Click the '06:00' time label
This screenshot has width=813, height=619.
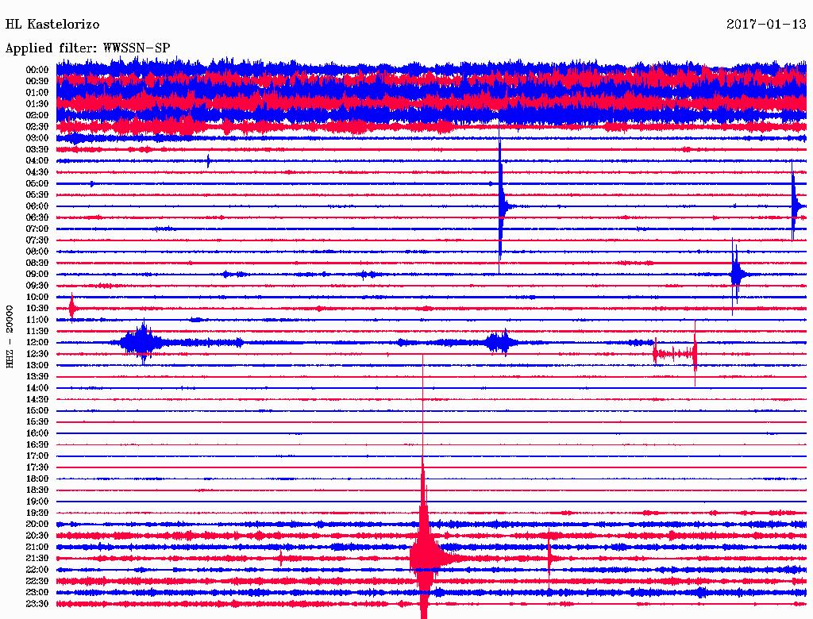point(37,206)
